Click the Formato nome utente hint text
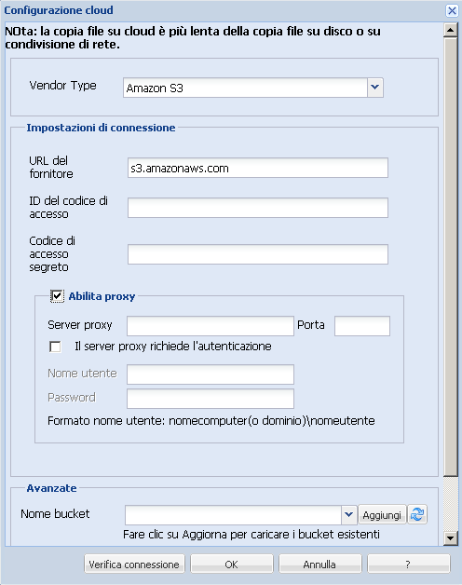 [x=211, y=421]
